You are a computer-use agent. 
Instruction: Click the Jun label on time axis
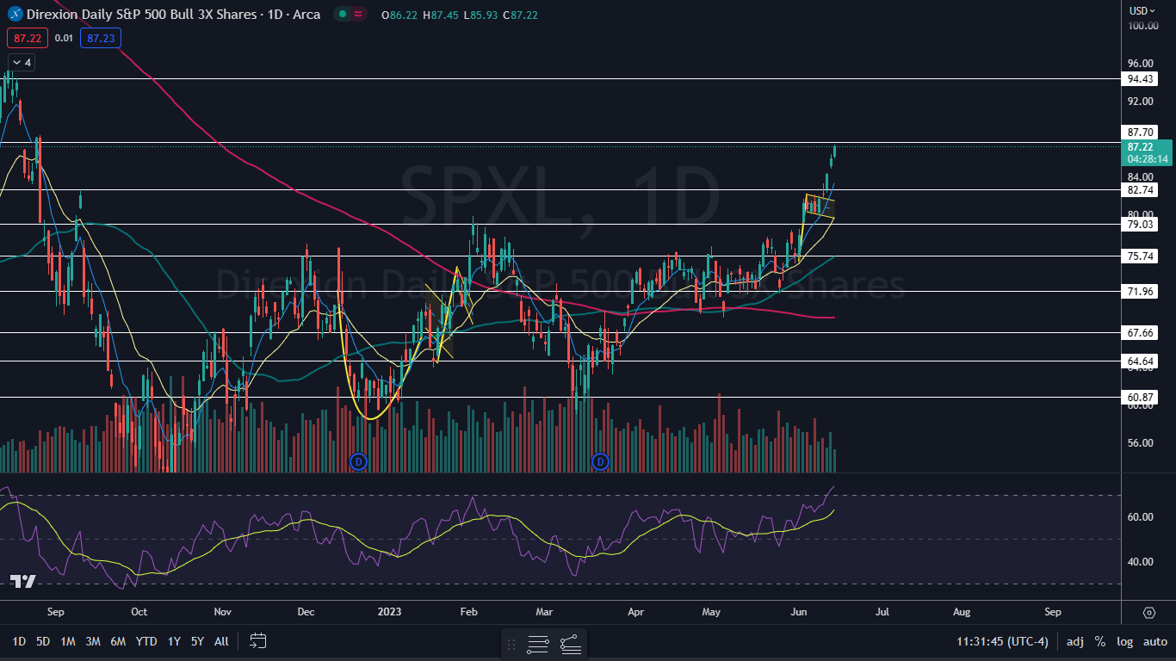pyautogui.click(x=800, y=613)
